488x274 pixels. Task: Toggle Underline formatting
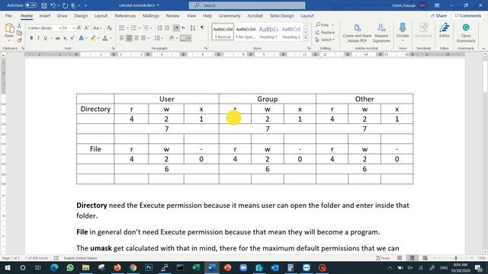46,38
